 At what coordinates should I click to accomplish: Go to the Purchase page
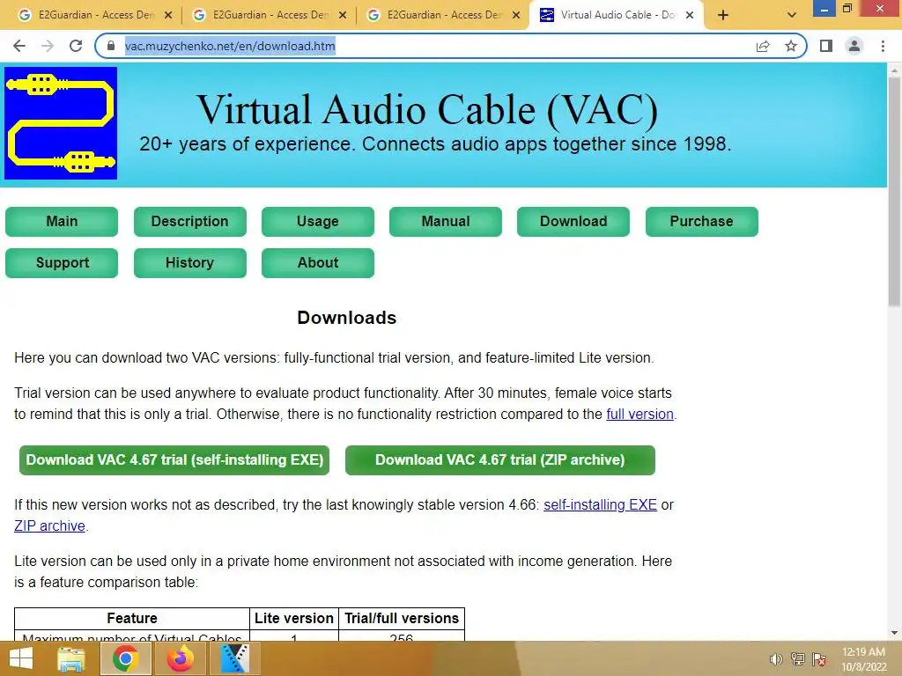click(x=701, y=221)
